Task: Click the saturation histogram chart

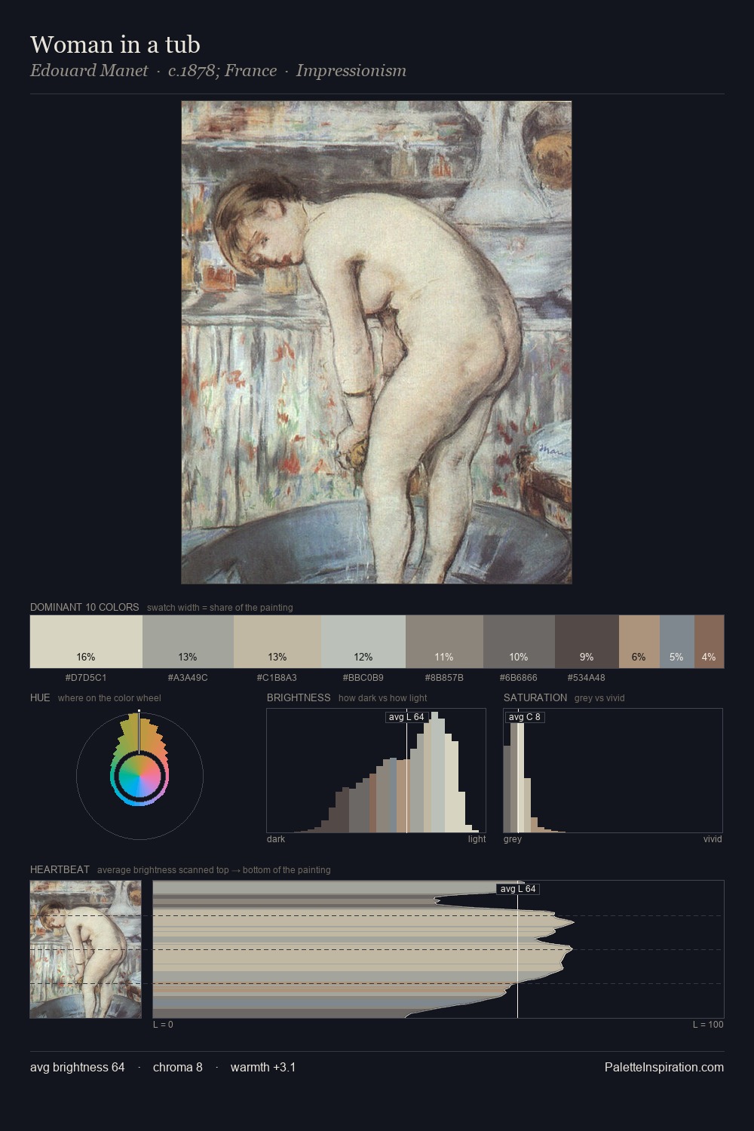Action: coord(613,771)
